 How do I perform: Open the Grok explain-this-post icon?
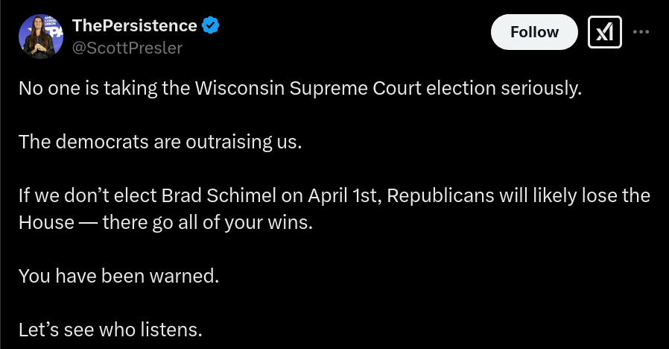coord(605,32)
